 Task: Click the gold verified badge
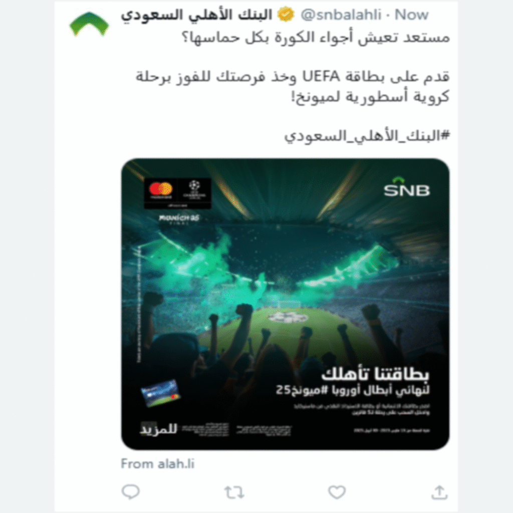click(x=286, y=15)
